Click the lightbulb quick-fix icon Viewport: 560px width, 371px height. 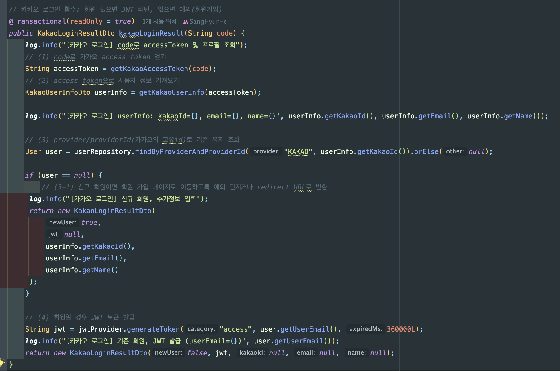click(2, 363)
